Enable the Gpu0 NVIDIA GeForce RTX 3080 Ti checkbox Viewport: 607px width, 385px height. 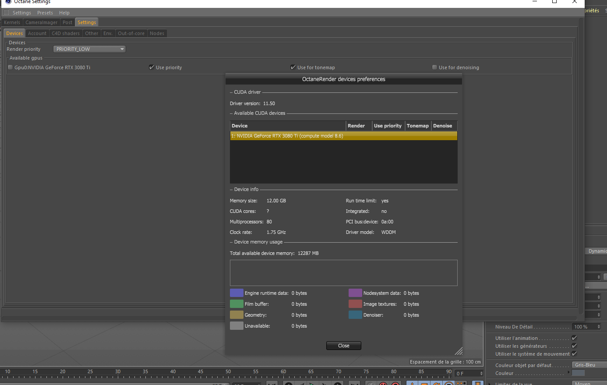coord(11,67)
